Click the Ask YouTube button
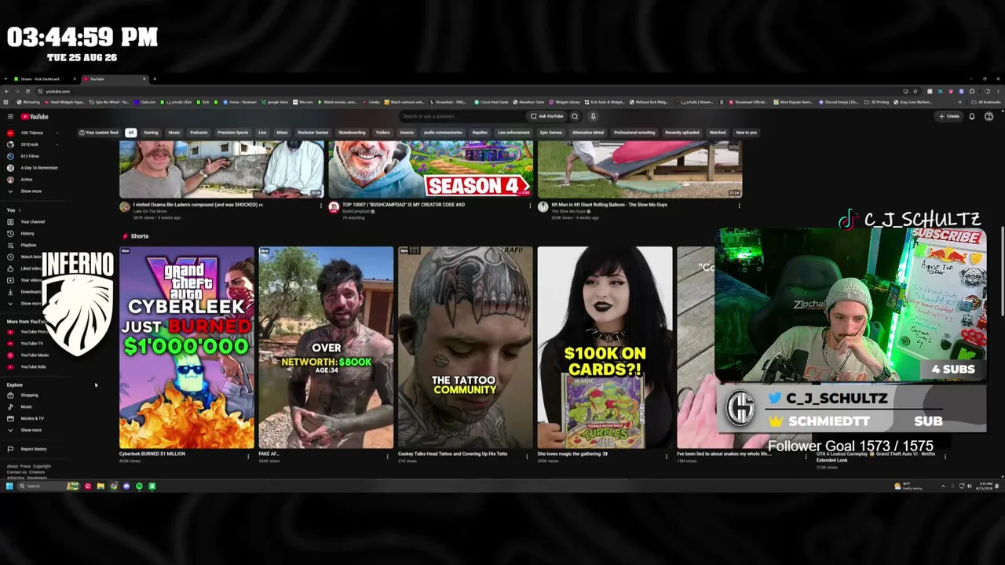Viewport: 1005px width, 565px height. click(546, 116)
